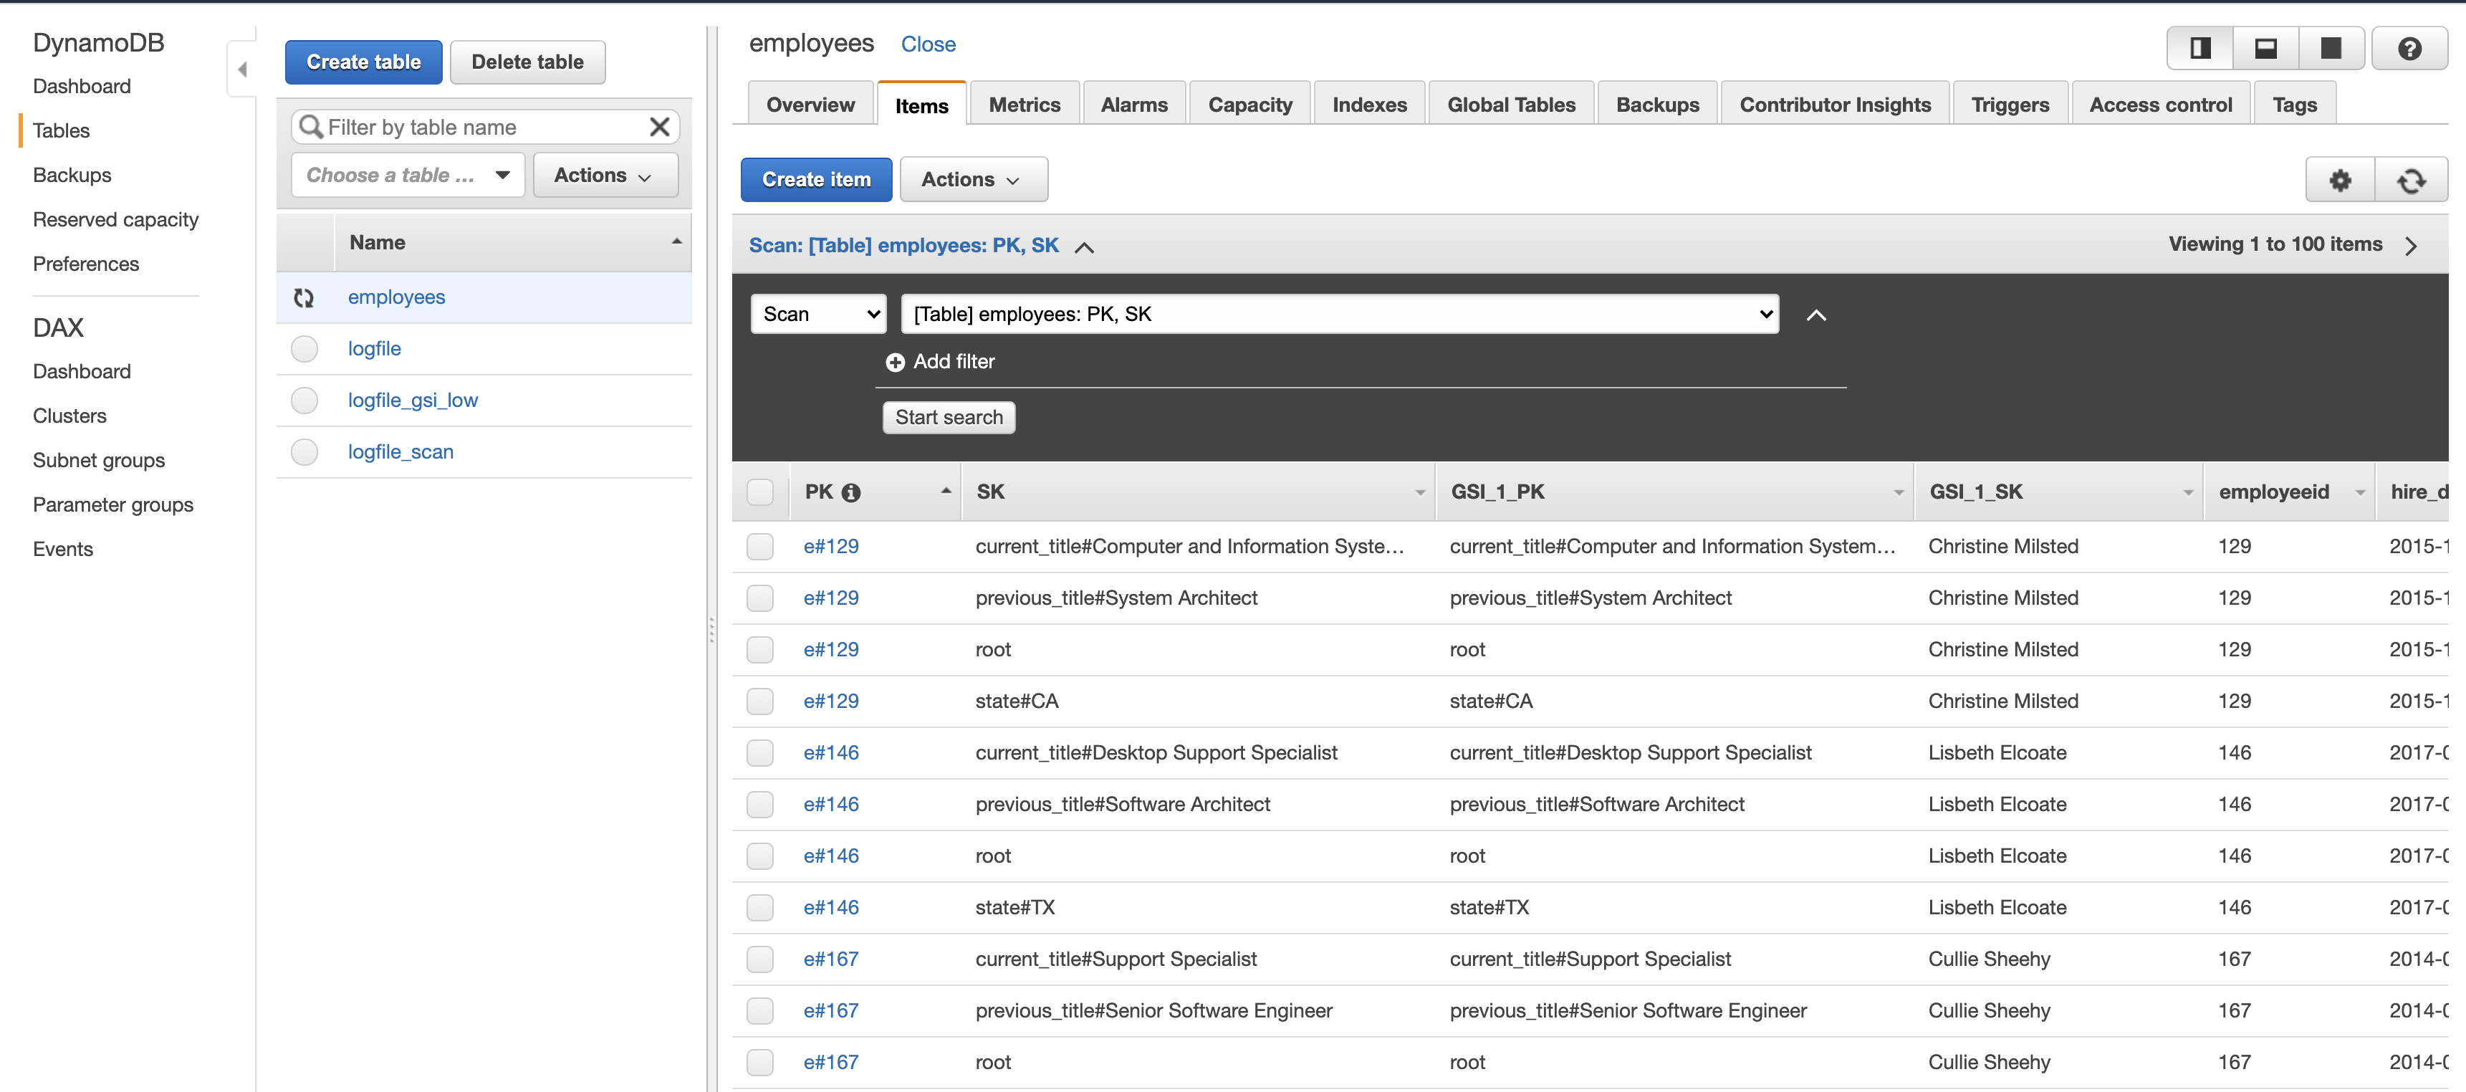Open the tables list Actions dropdown
Screen dimensions: 2466x1092
pos(605,175)
